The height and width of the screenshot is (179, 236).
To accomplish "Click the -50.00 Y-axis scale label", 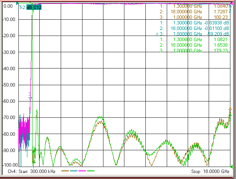I will 9,85.
